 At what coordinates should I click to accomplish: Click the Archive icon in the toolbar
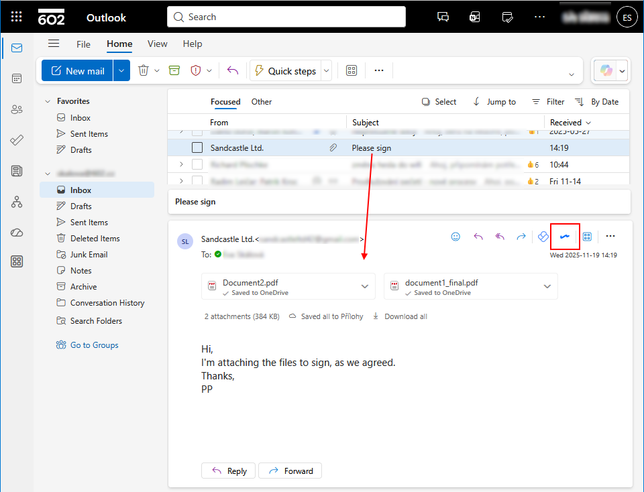tap(174, 70)
